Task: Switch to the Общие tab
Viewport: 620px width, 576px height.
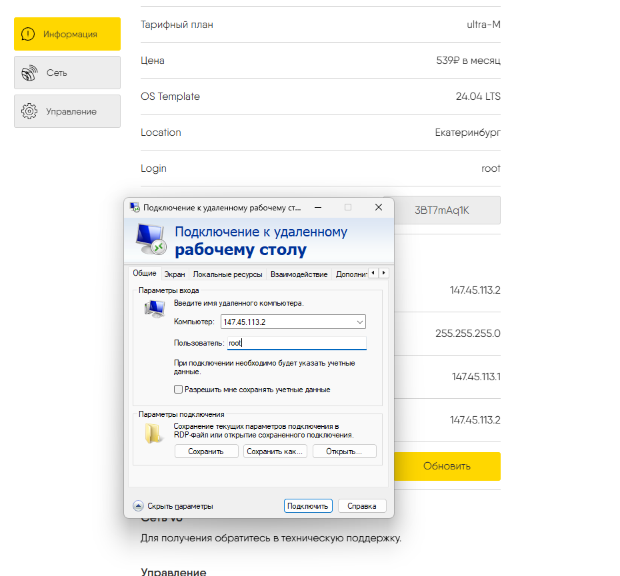Action: click(x=144, y=274)
